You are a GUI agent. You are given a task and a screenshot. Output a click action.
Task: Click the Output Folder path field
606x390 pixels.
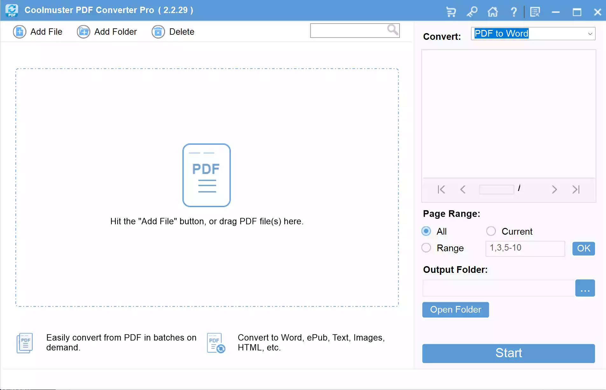(499, 288)
